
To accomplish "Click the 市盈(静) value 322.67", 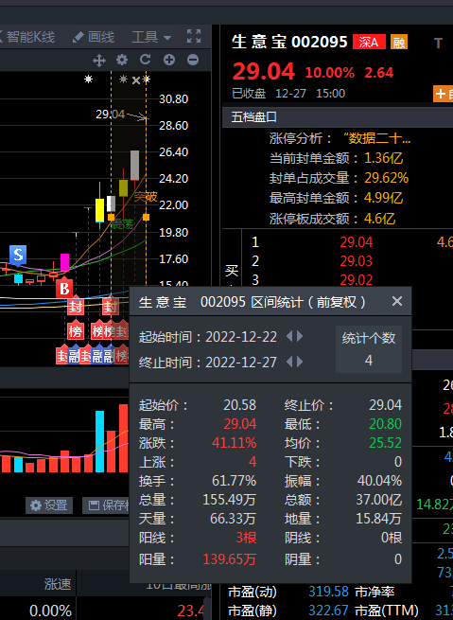I will [328, 611].
